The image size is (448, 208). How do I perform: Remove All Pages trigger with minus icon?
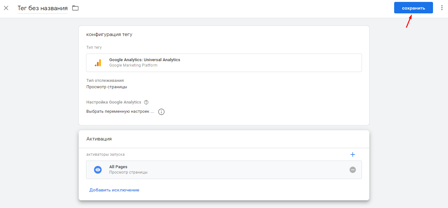(x=352, y=170)
